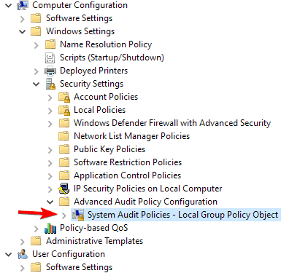Expand the Administrative Templates chevron
Viewport: 300px width, 273px height.
pos(23,242)
